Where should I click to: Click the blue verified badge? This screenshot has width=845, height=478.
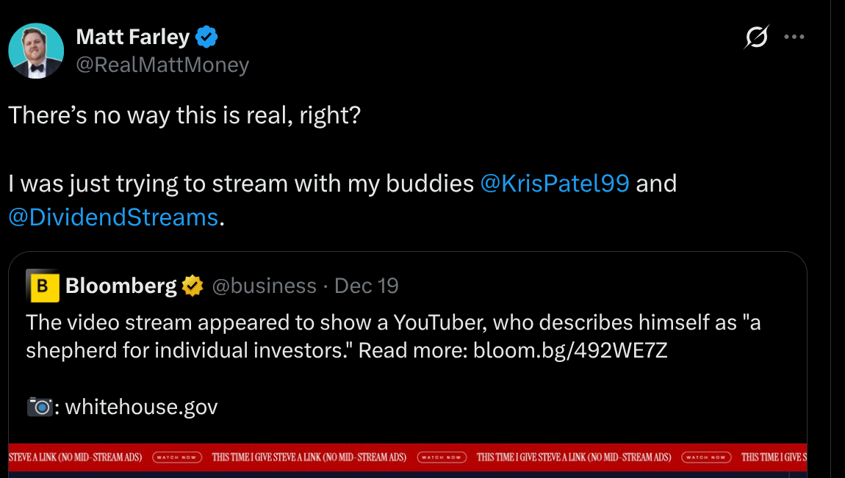tap(206, 36)
